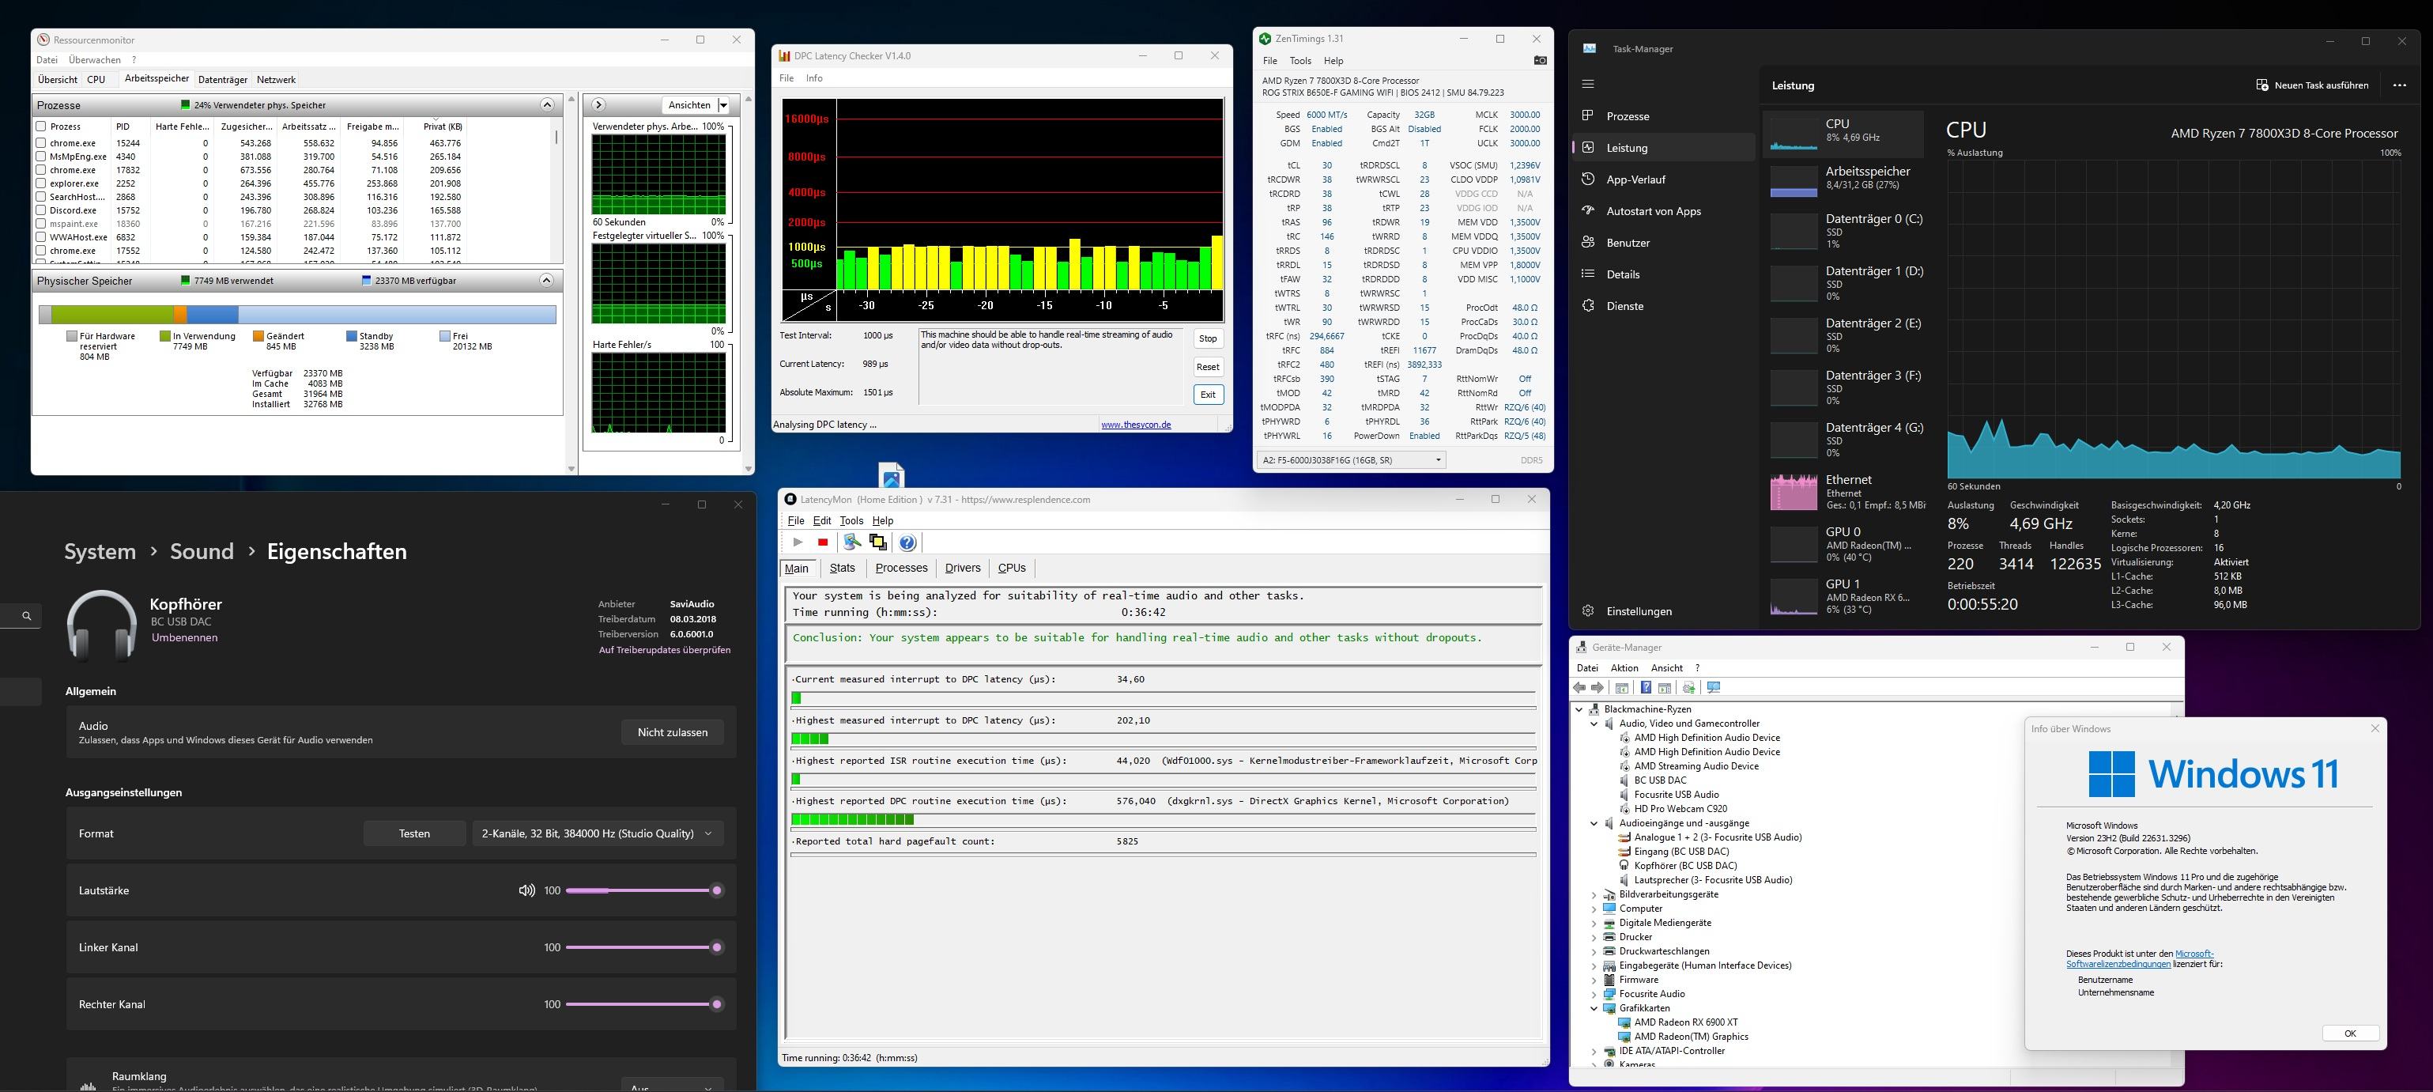
Task: Collapse Blackmachine-Ryzen root tree node
Action: [x=1579, y=709]
